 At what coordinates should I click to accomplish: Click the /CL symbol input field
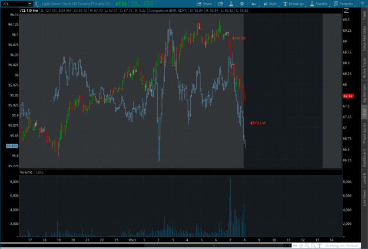(14, 4)
